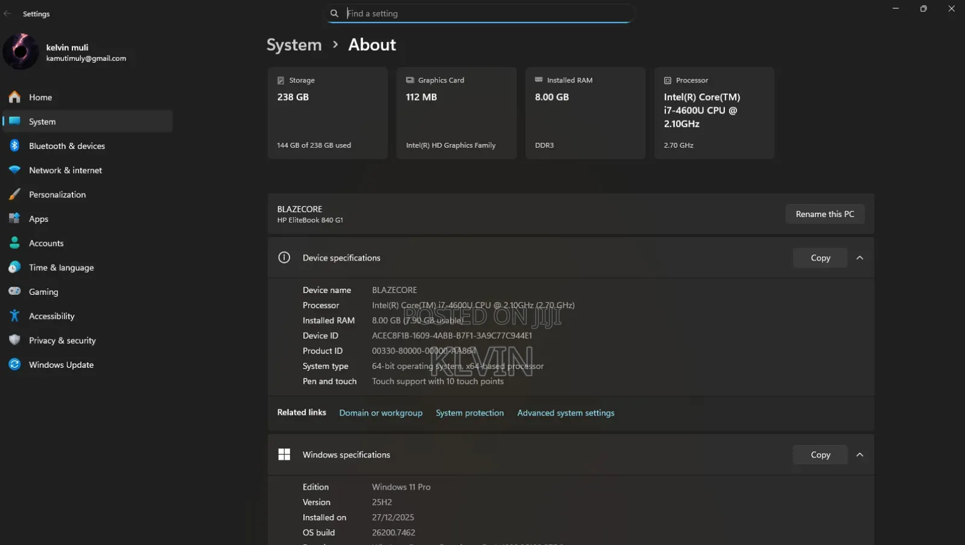Click the Time & language globe icon

click(x=14, y=267)
